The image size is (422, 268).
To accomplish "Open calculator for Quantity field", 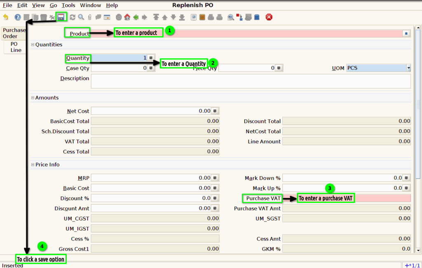I will coord(151,58).
